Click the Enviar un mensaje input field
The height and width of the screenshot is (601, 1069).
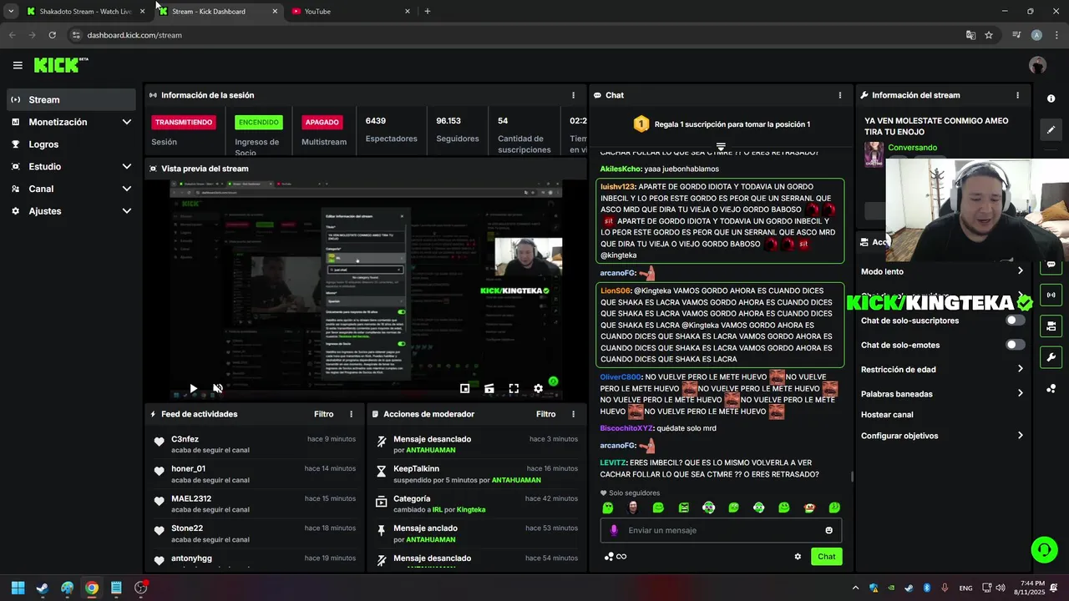click(721, 530)
